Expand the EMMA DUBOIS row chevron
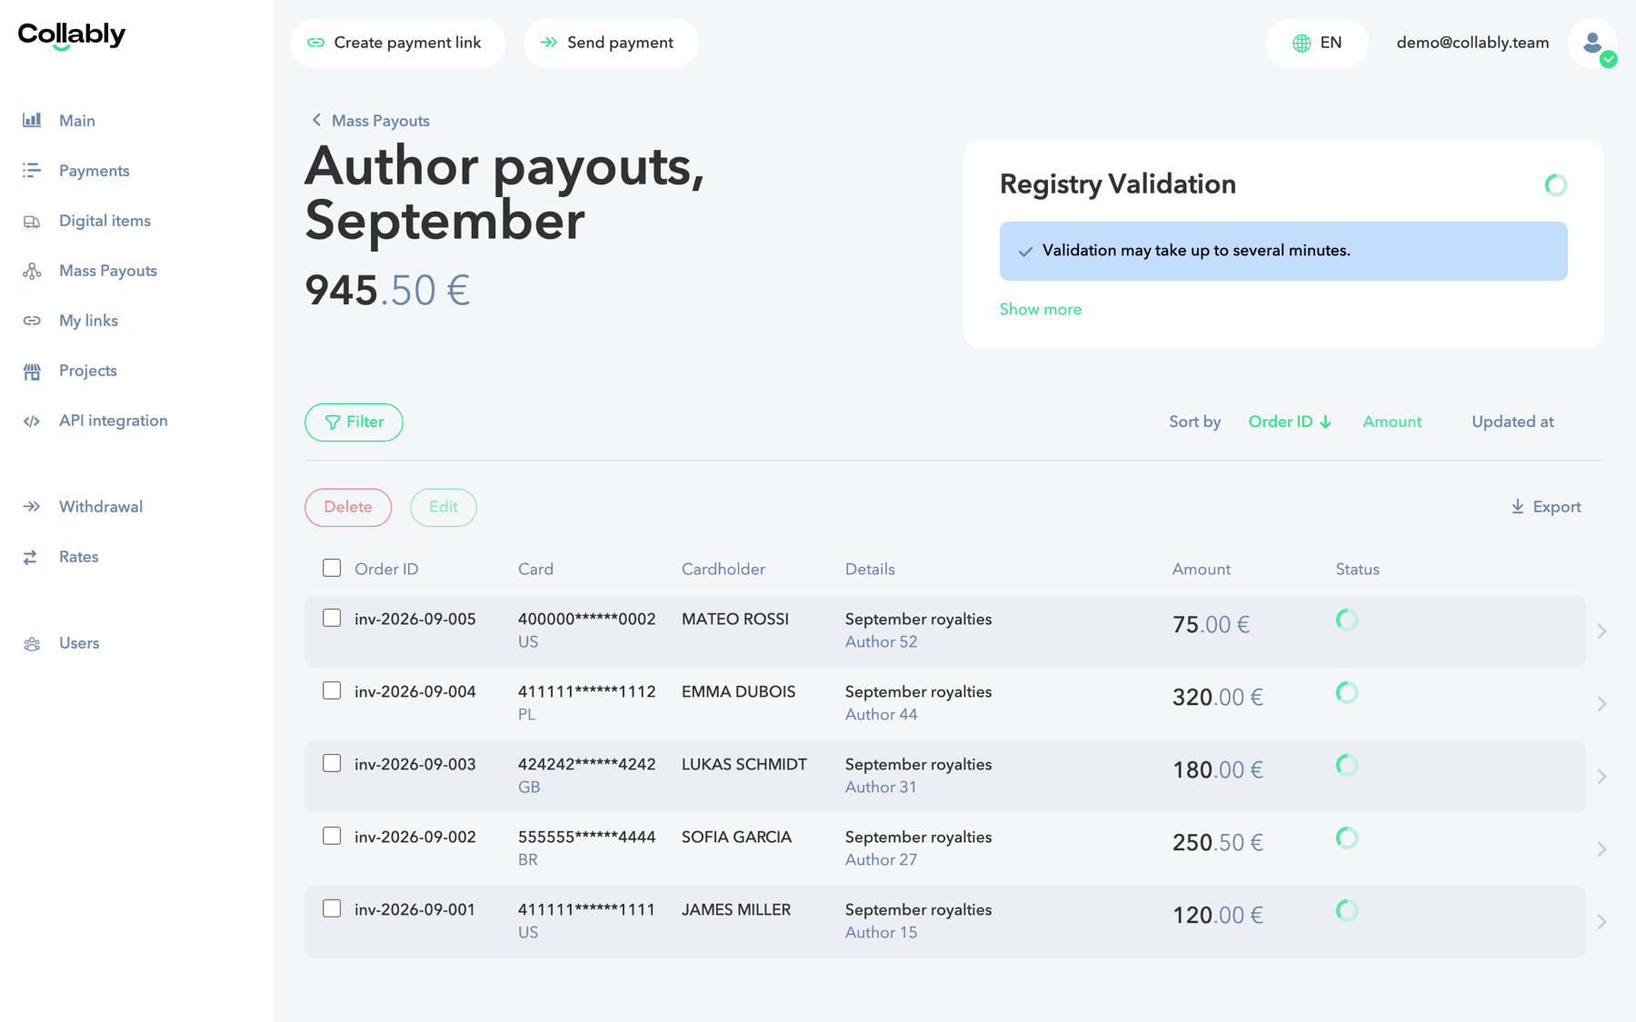Viewport: 1636px width, 1022px height. (1602, 703)
